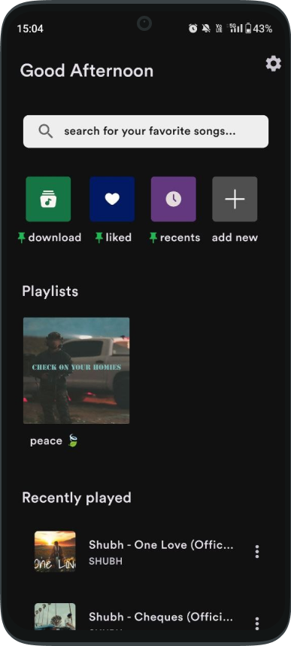Tap the magnifier icon in search bar
Screen dimensions: 291x646
[x=46, y=132]
